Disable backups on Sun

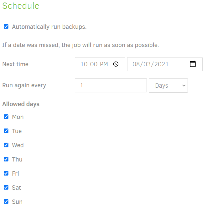(x=6, y=202)
